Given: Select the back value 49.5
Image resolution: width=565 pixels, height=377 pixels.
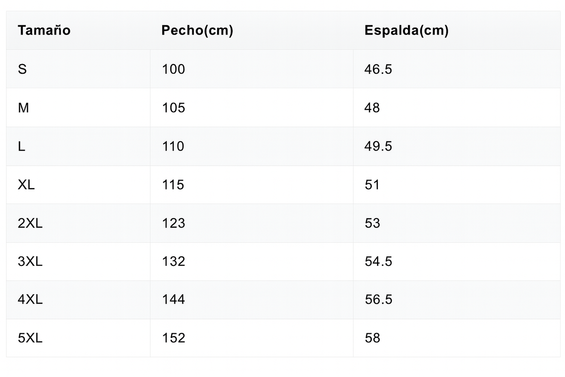Looking at the screenshot, I should point(378,146).
